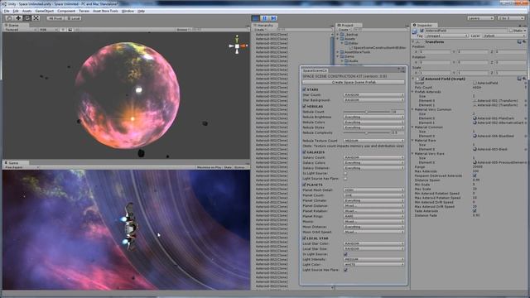Open the Asset Store Tools menu

tap(105, 11)
